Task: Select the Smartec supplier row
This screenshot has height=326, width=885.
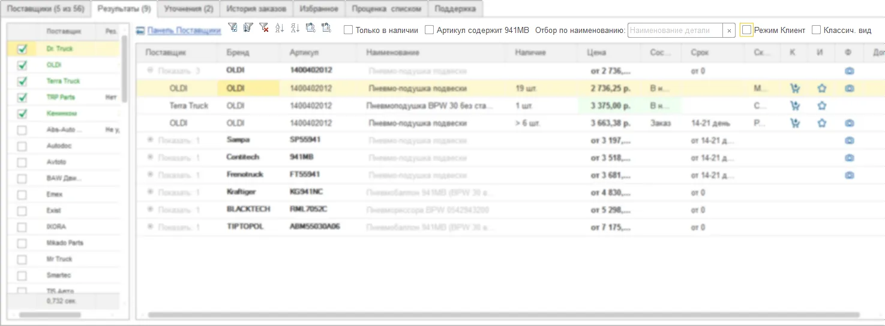Action: [63, 276]
